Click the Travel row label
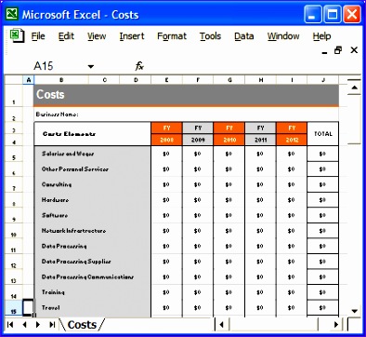This screenshot has height=337, width=366. click(x=51, y=307)
